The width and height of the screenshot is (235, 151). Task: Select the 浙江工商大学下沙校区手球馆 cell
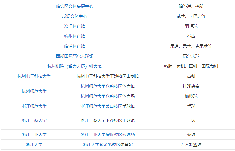pos(108,120)
